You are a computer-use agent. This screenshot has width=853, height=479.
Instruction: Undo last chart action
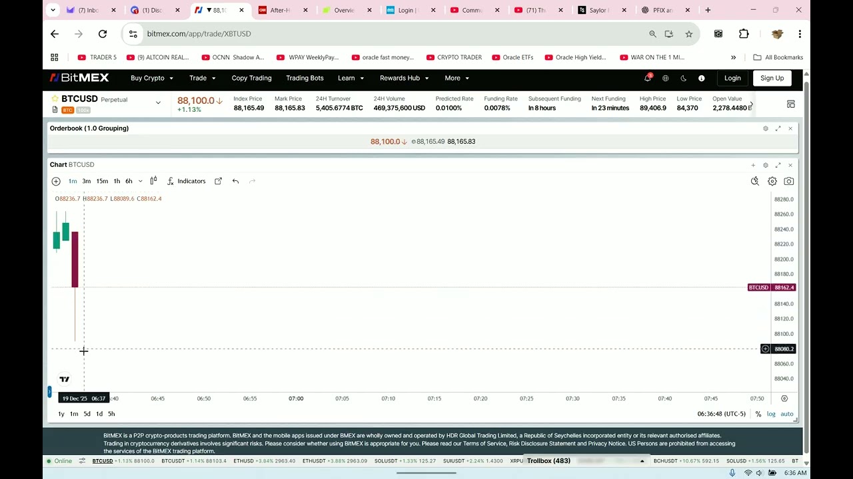[235, 181]
